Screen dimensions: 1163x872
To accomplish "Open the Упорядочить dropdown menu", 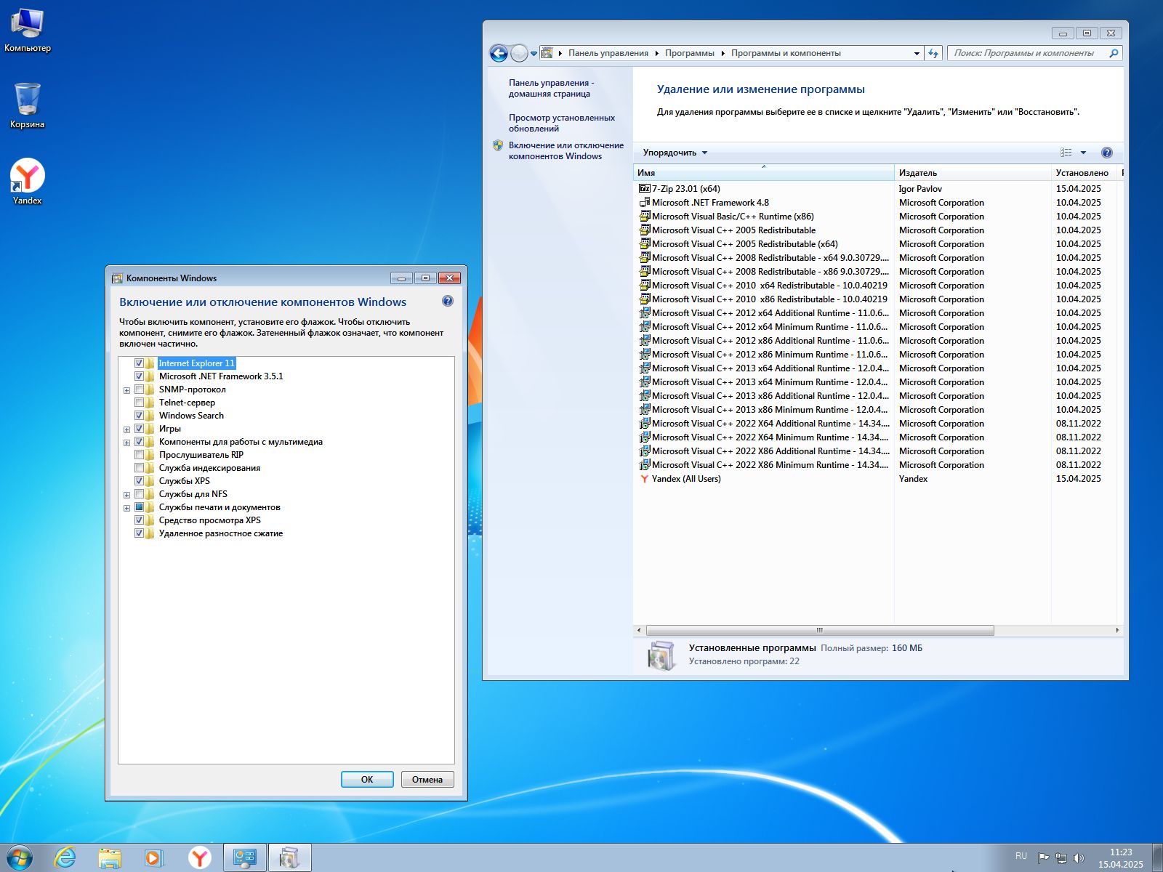I will pos(675,153).
